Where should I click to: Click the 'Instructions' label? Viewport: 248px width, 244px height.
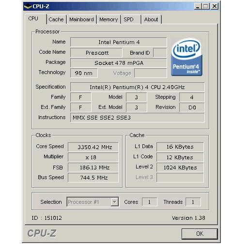(52, 117)
